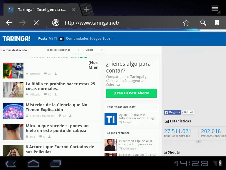
Task: Click the globe site icon
Action: (56, 23)
